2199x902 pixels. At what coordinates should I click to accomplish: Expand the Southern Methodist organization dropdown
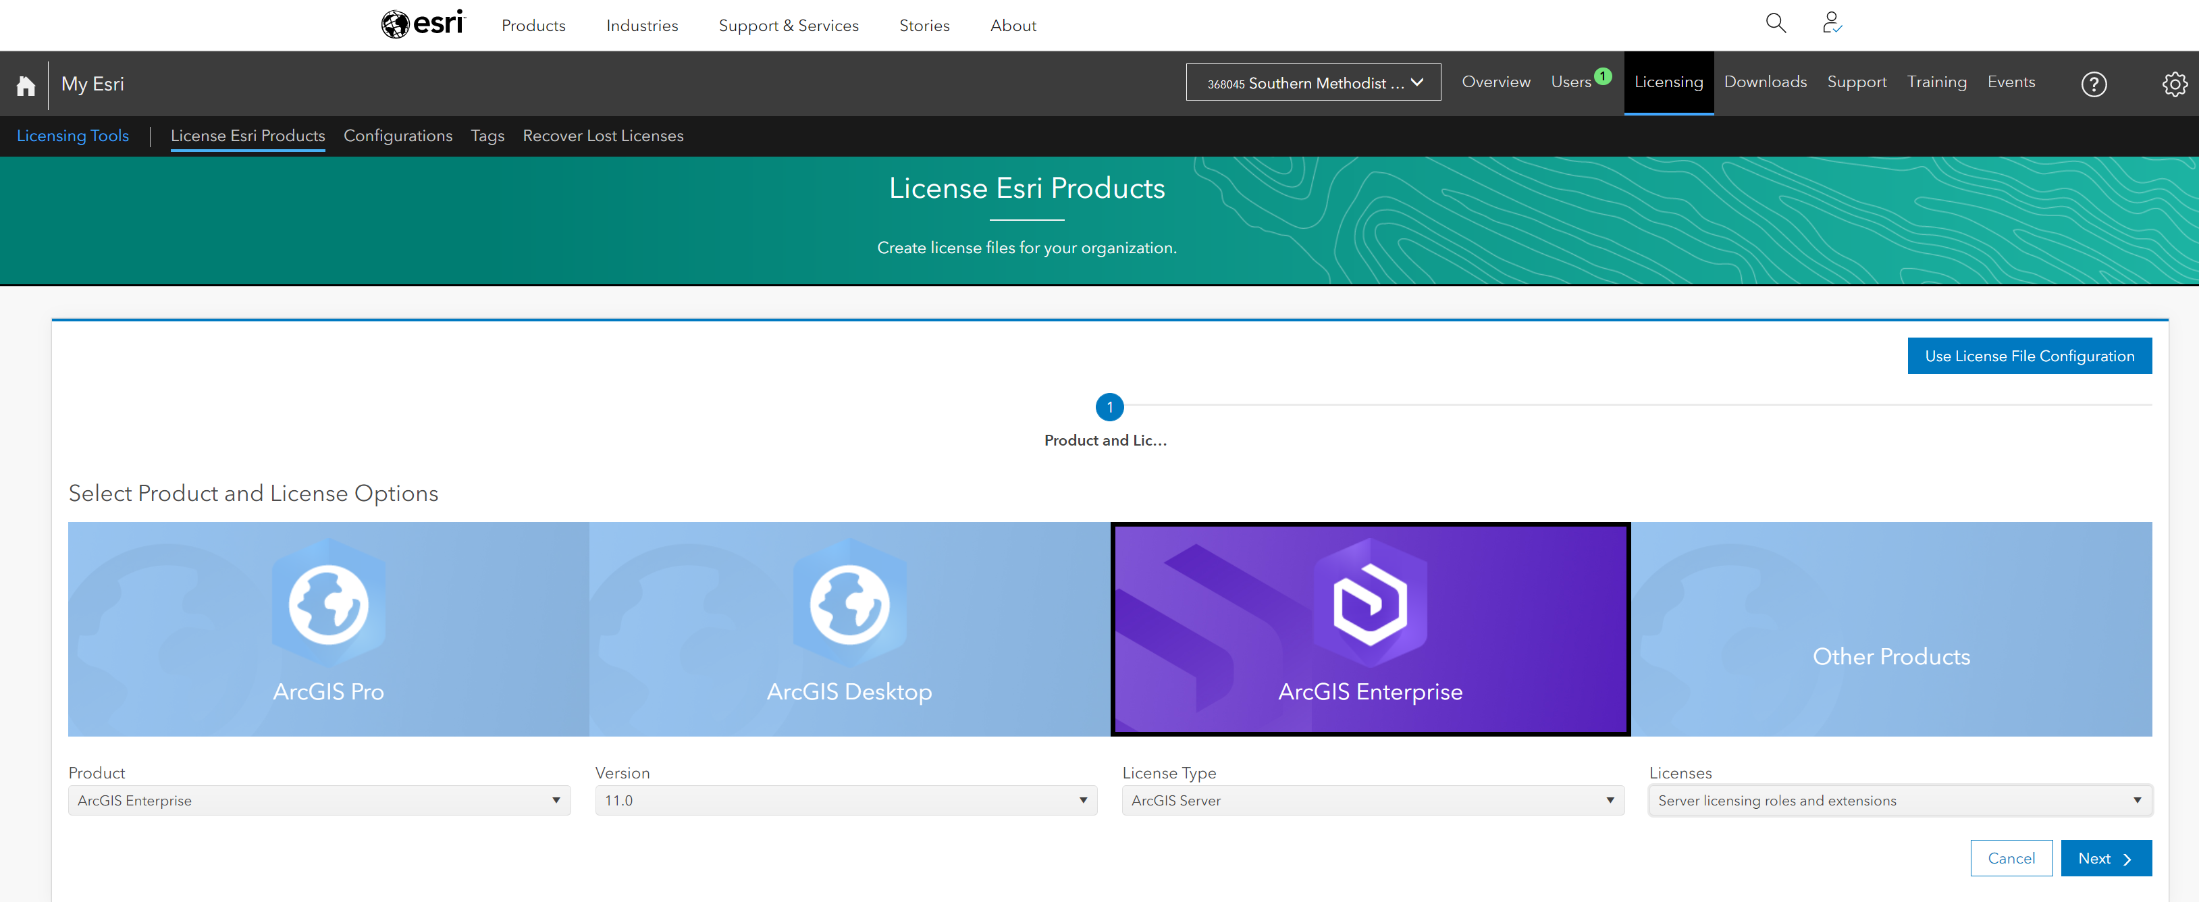1313,83
